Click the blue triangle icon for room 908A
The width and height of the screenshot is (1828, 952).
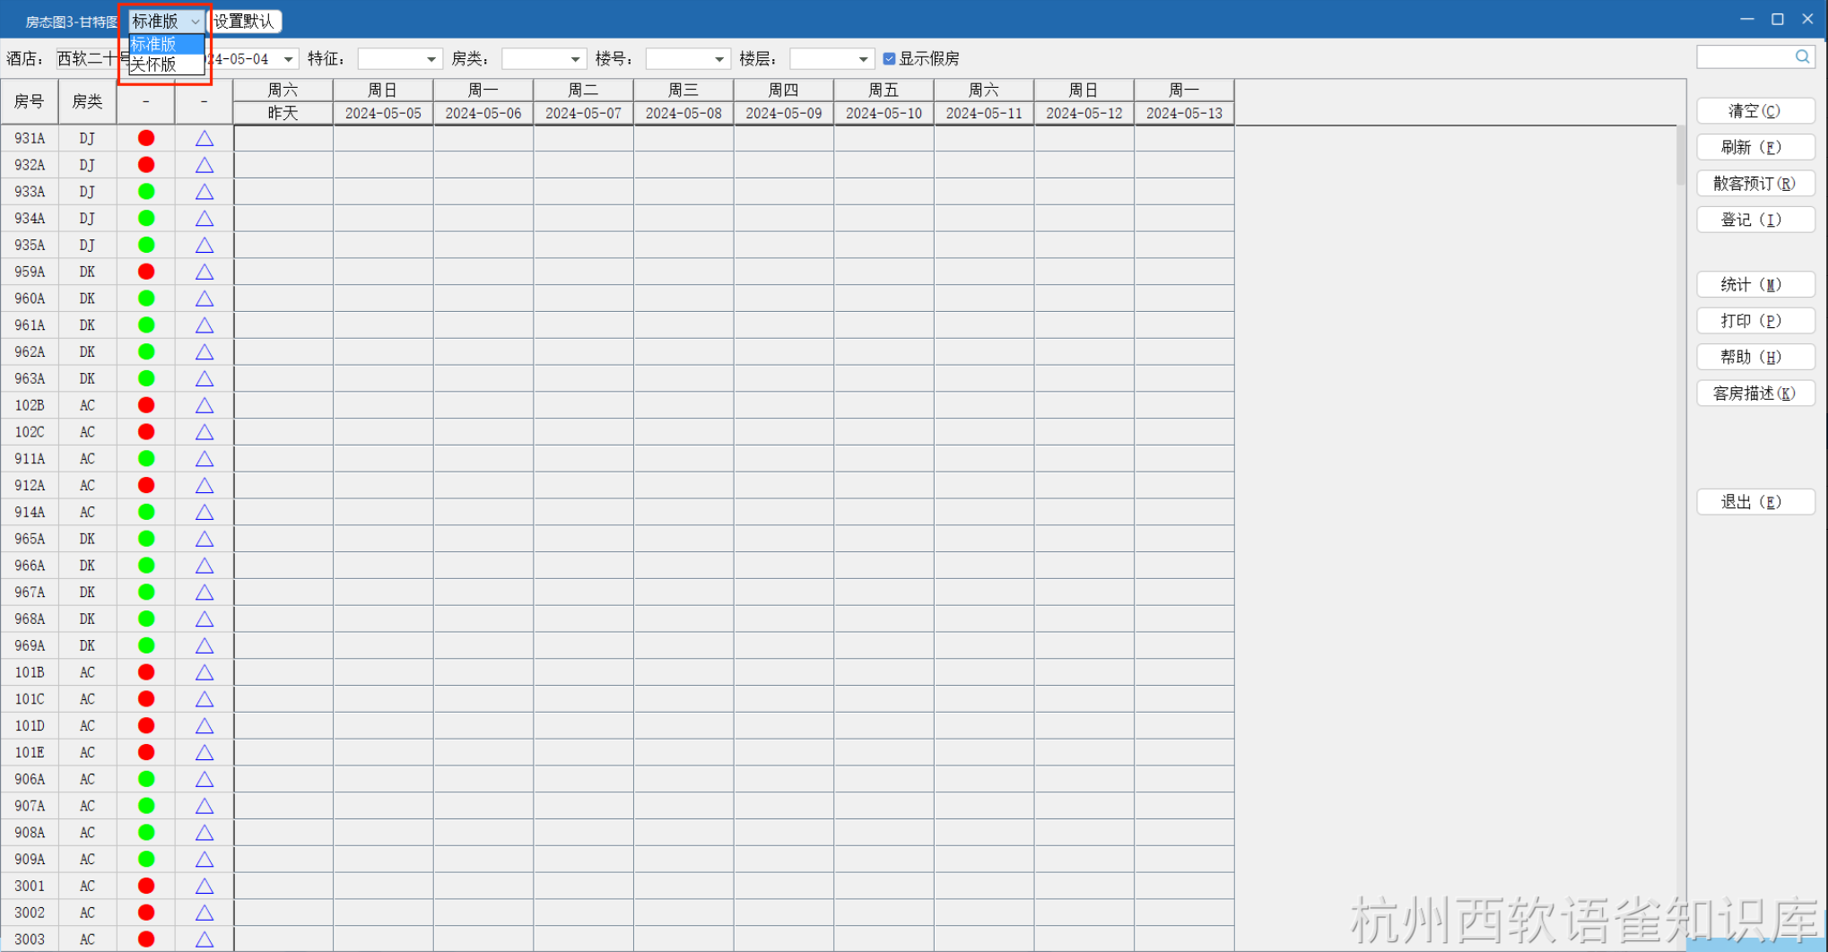pos(205,833)
